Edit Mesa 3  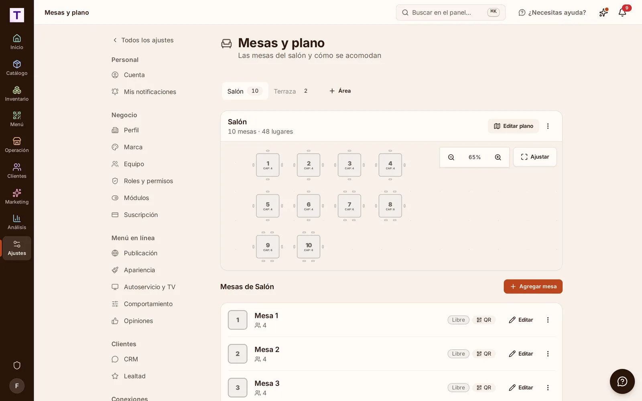(521, 388)
